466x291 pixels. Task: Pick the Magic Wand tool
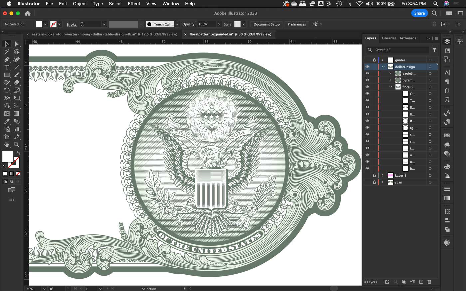7,52
